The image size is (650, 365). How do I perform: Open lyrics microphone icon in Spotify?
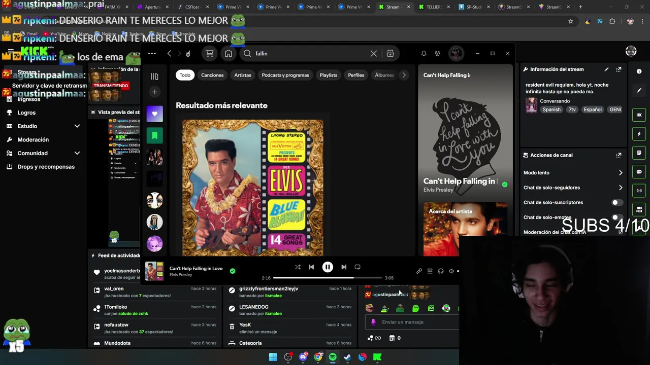tap(419, 271)
